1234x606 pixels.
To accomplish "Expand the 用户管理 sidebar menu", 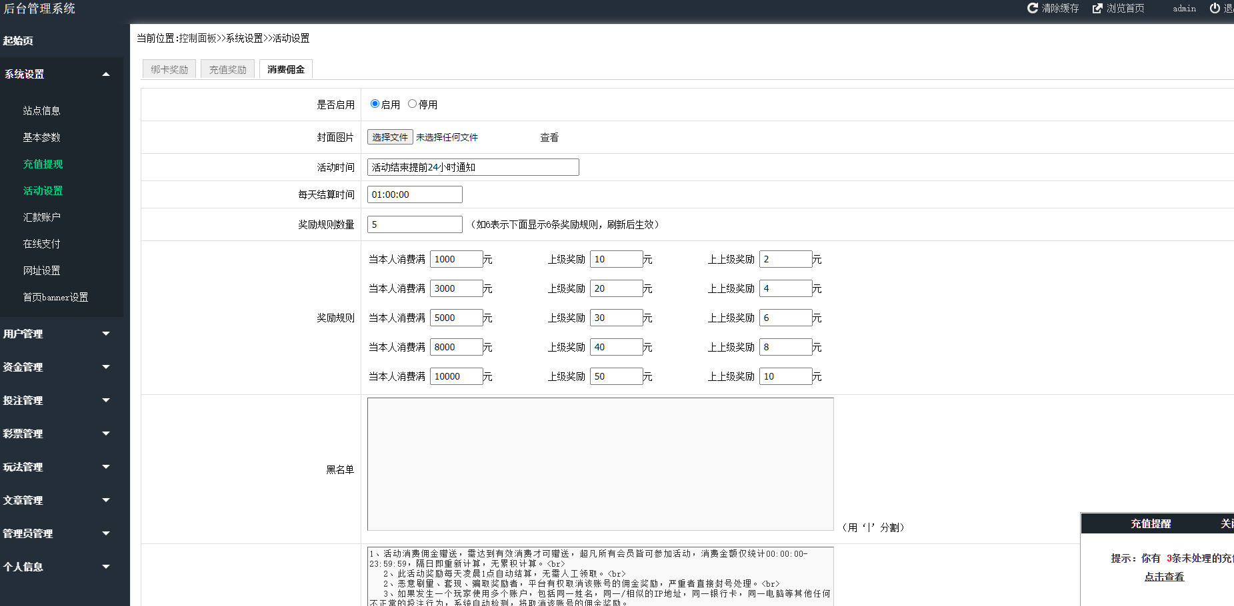I will tap(106, 334).
